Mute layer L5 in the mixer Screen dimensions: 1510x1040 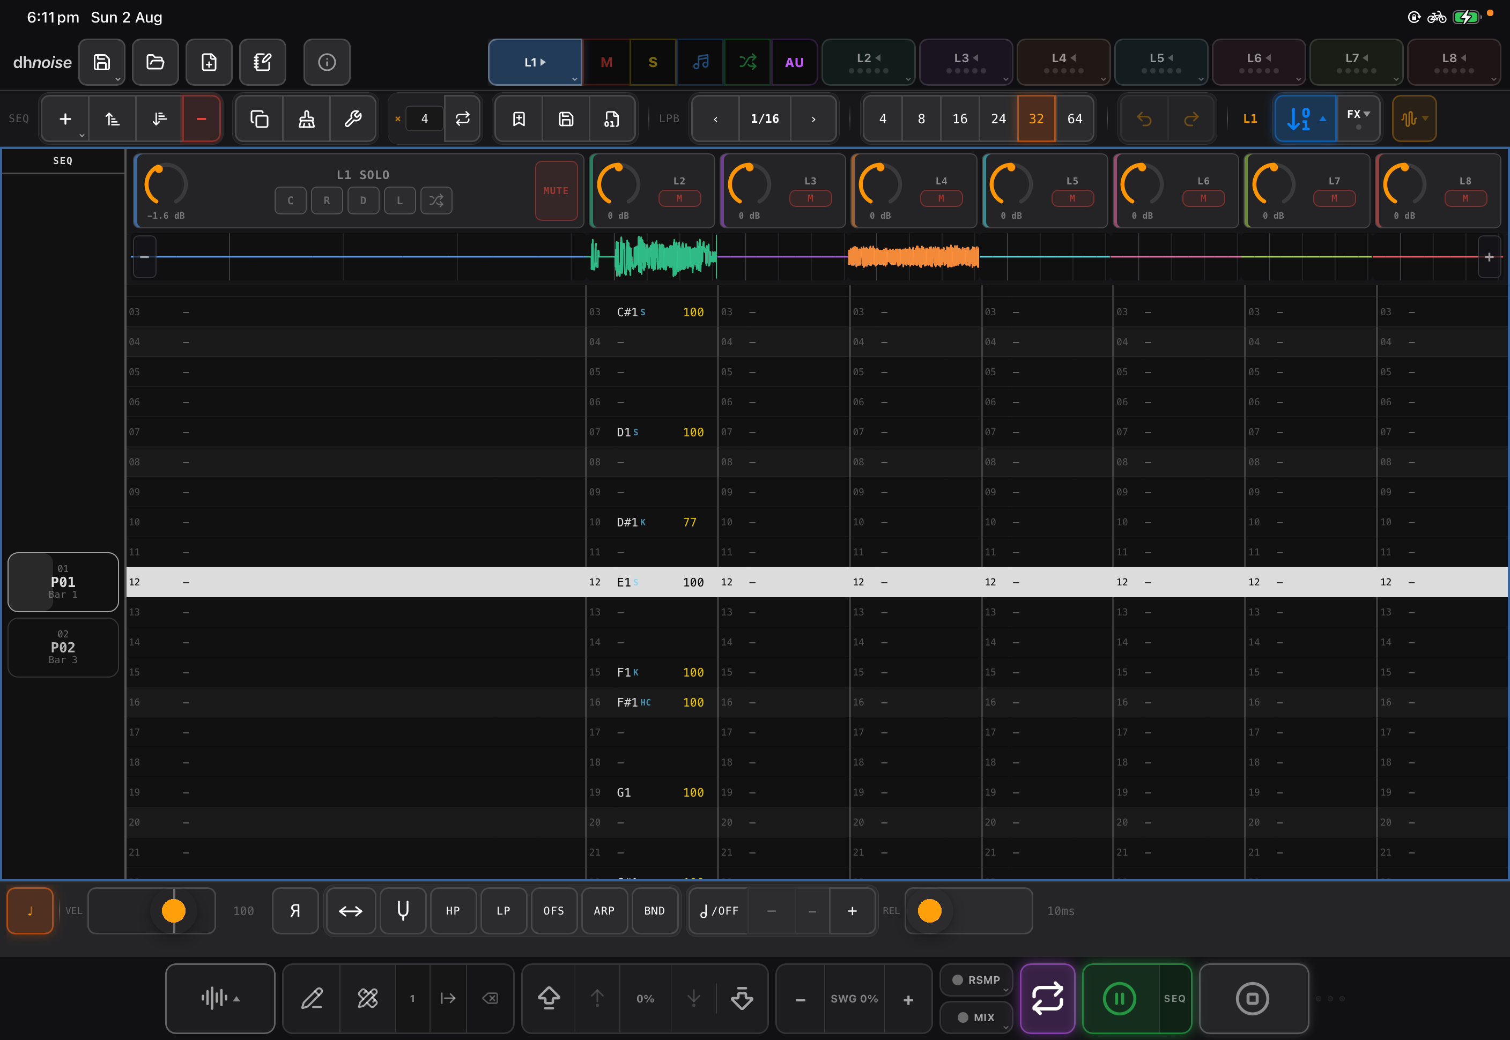coord(1072,198)
